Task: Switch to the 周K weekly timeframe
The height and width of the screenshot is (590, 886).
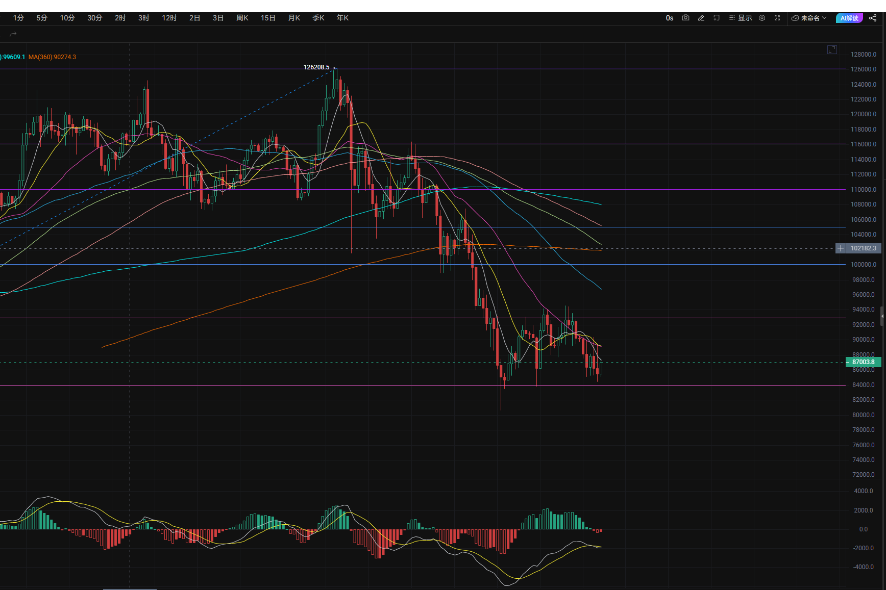Action: pyautogui.click(x=242, y=18)
